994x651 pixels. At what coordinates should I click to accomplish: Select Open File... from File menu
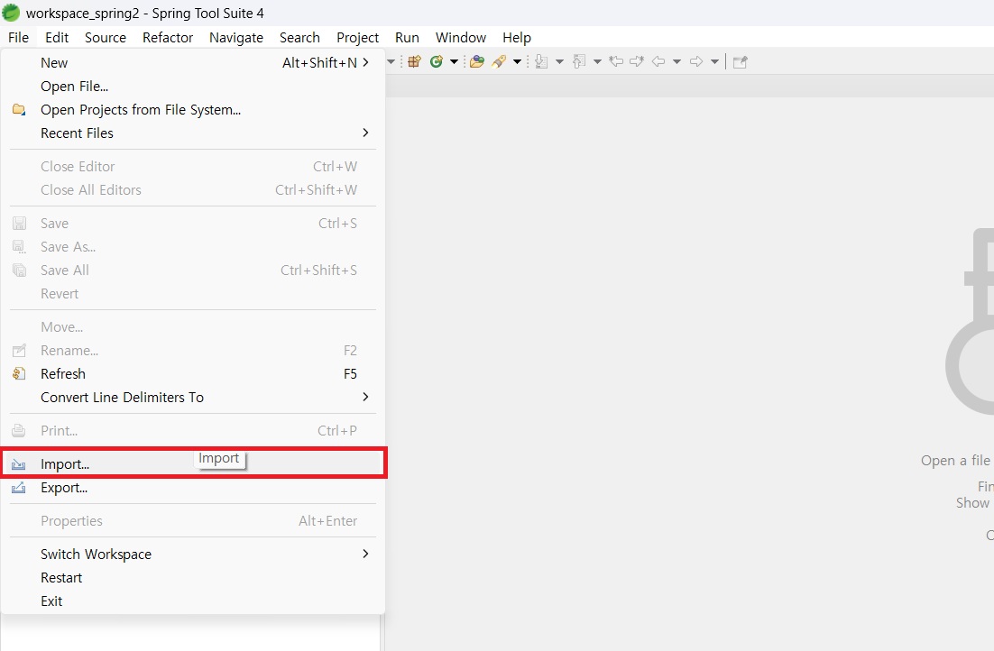(x=193, y=87)
